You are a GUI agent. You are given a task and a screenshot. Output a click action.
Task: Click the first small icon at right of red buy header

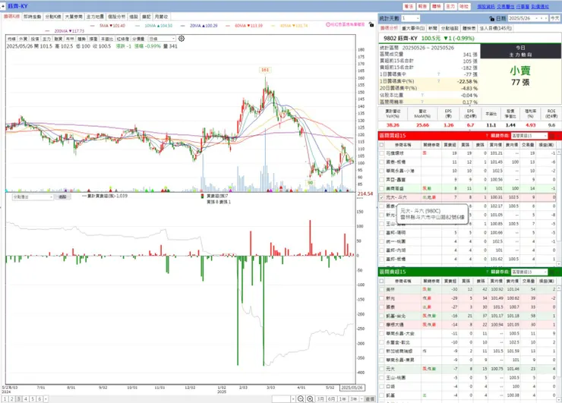[x=552, y=135]
